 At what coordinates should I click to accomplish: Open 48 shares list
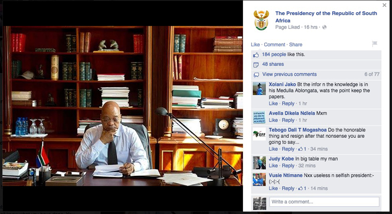[x=273, y=64]
